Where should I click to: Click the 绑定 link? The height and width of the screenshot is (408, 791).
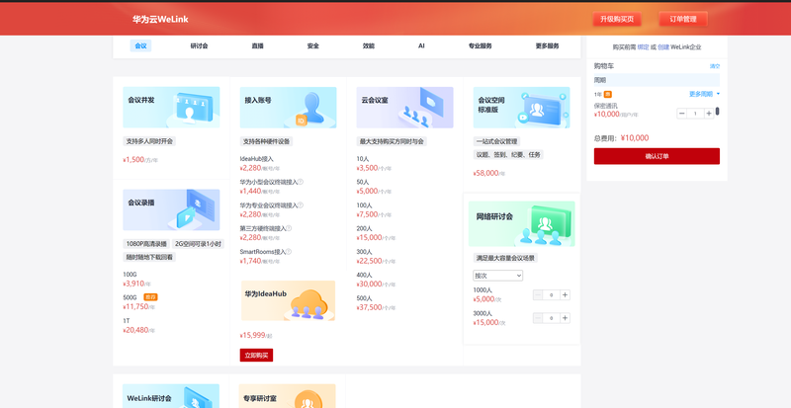[x=643, y=47]
